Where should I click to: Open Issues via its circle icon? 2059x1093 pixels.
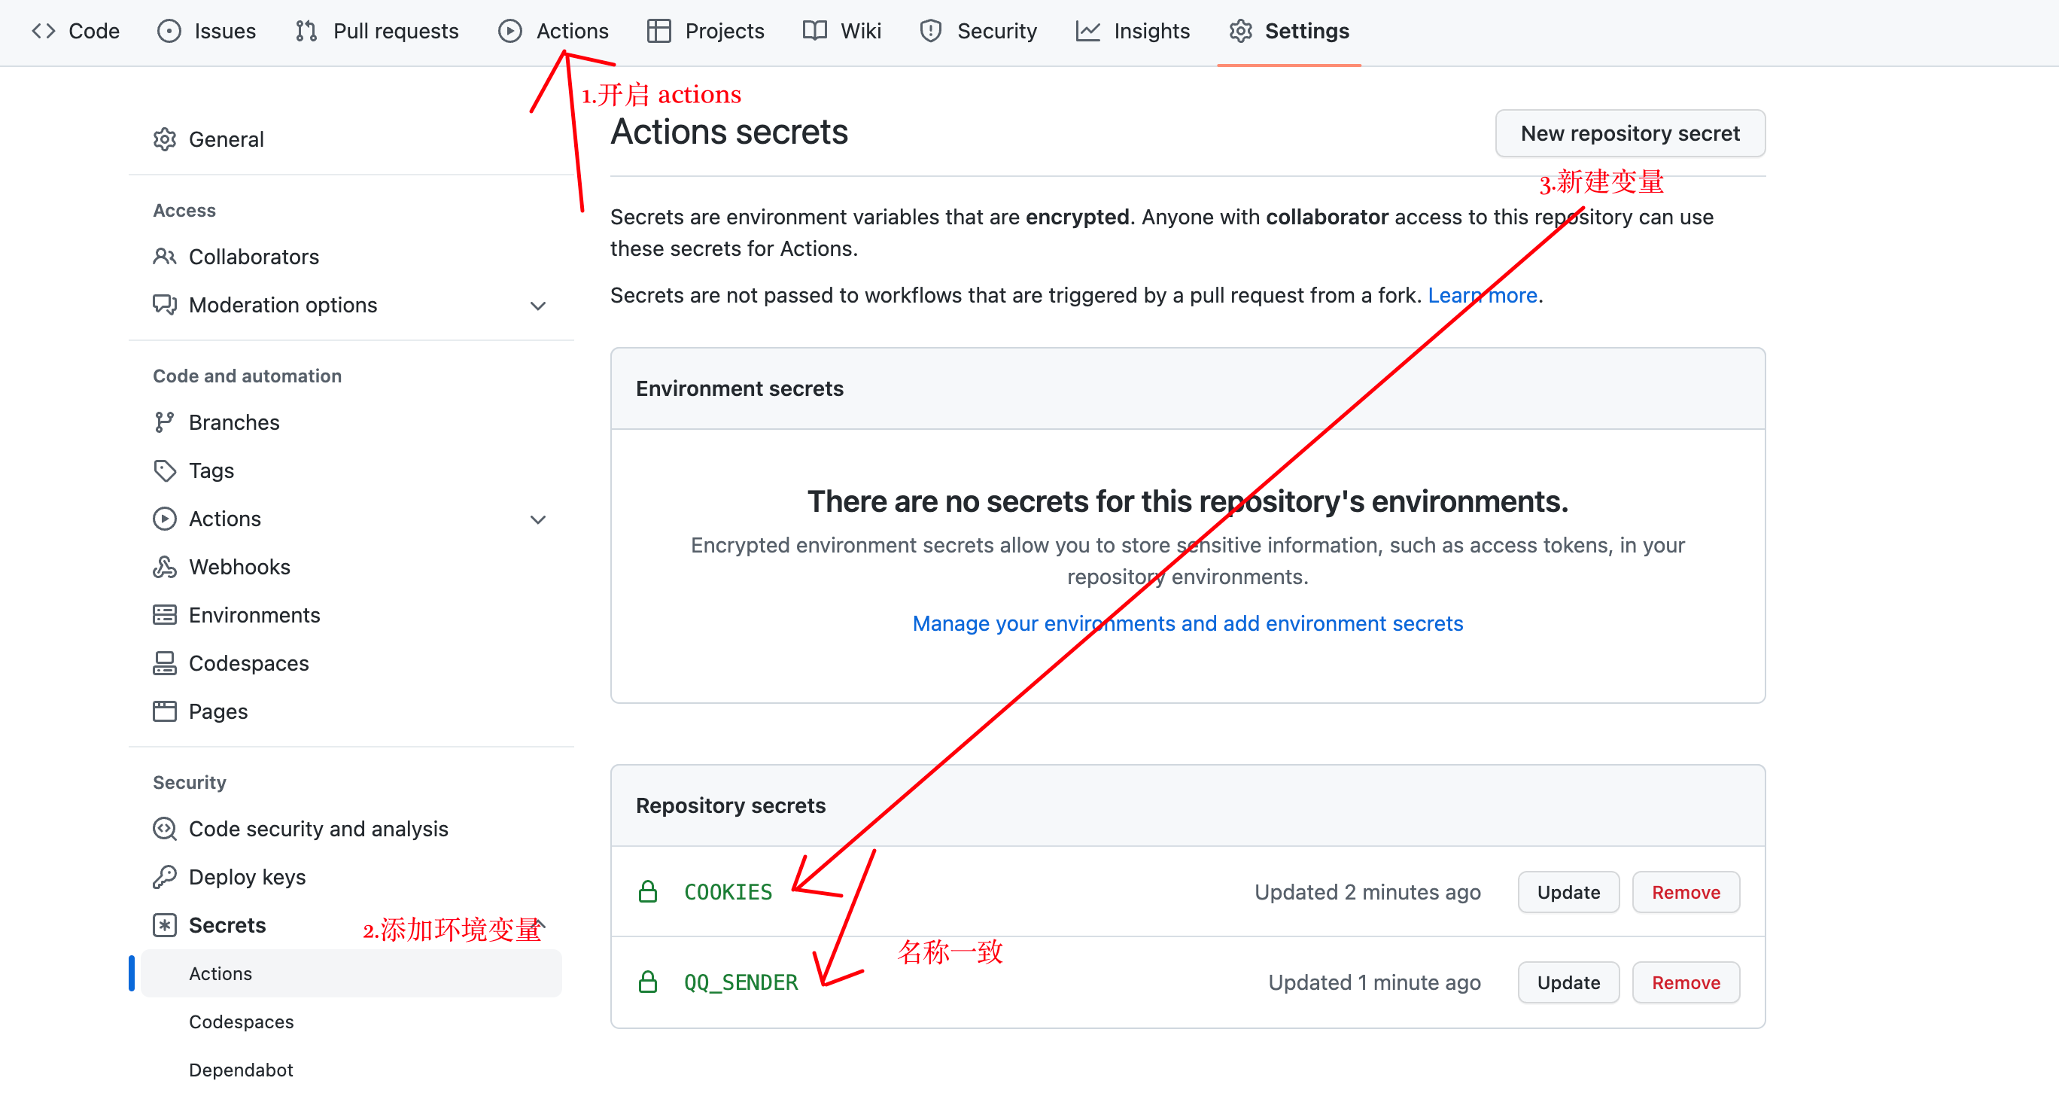(x=169, y=30)
